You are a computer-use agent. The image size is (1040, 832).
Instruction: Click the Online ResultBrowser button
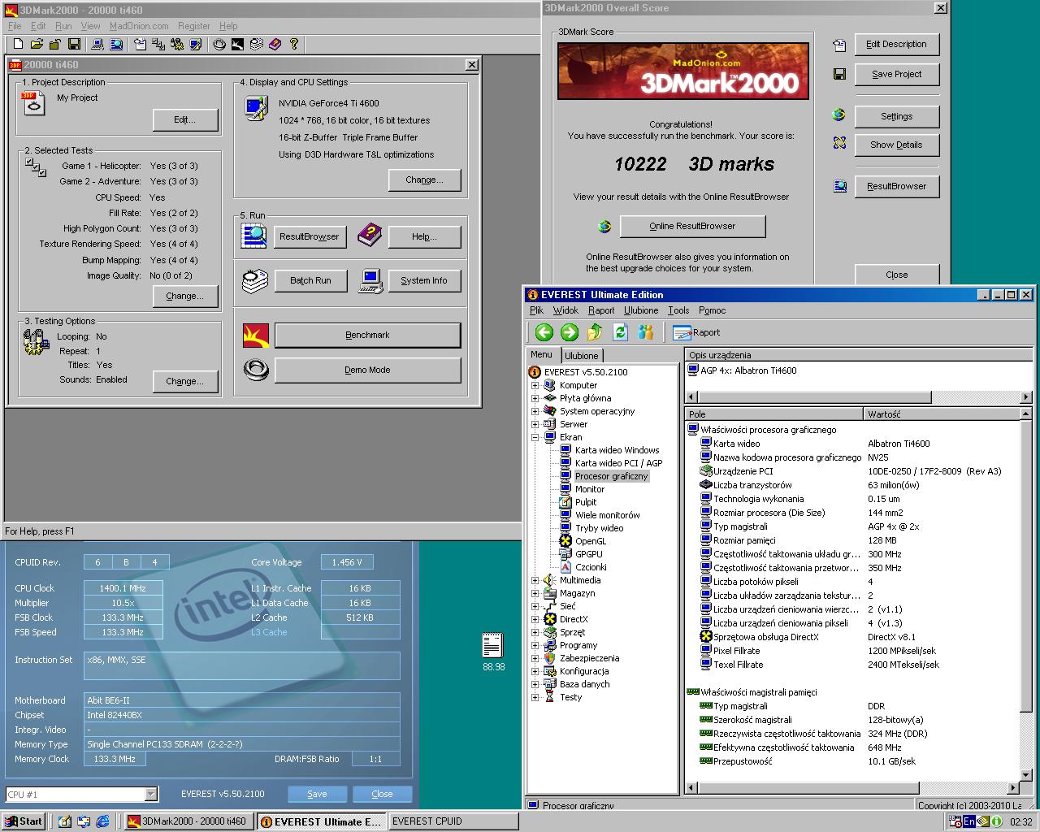click(692, 226)
